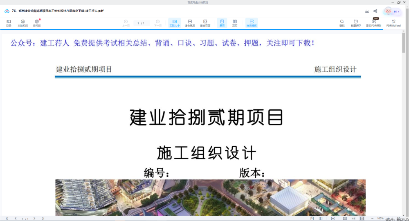409x221 pixels.
Task: Download the PDF file
Action: tap(367, 11)
